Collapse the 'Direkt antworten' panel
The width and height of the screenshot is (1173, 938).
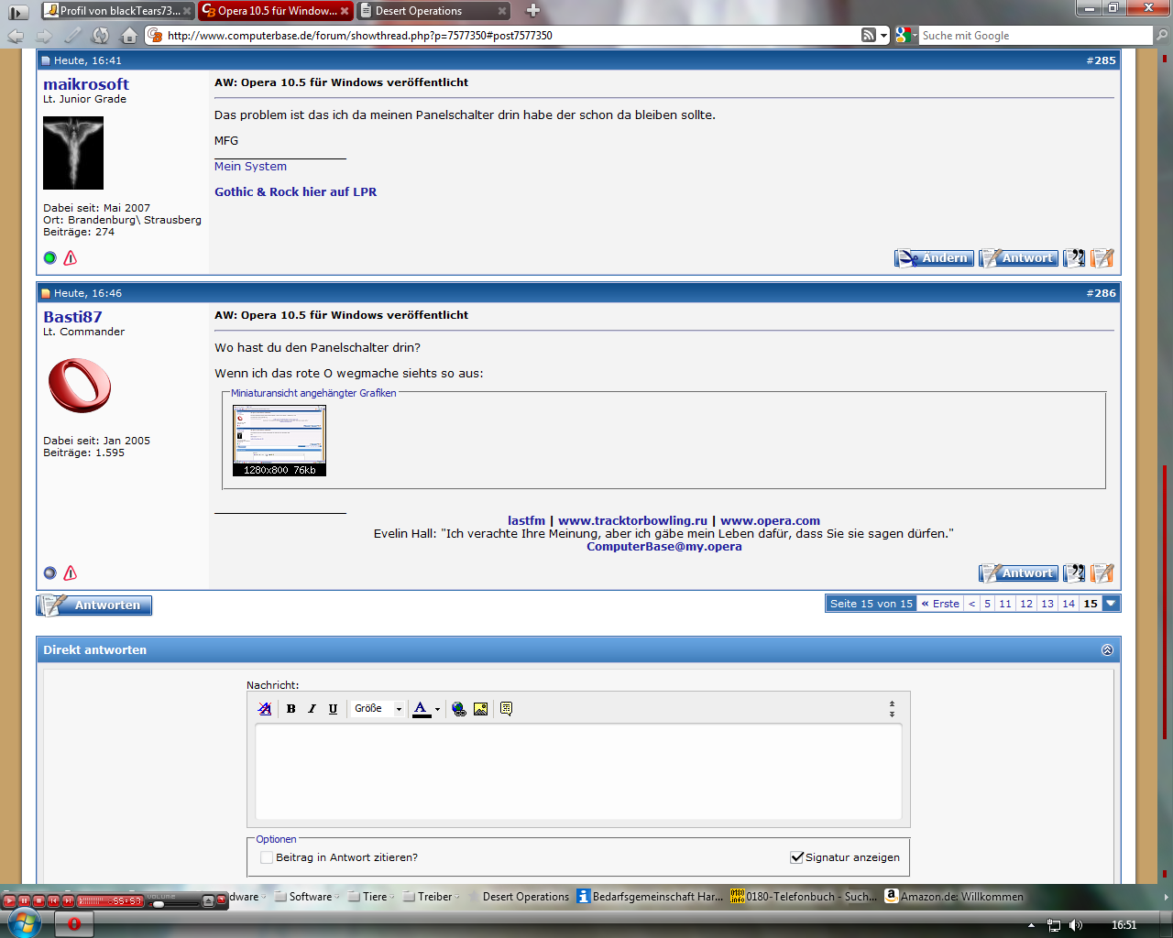(1107, 649)
